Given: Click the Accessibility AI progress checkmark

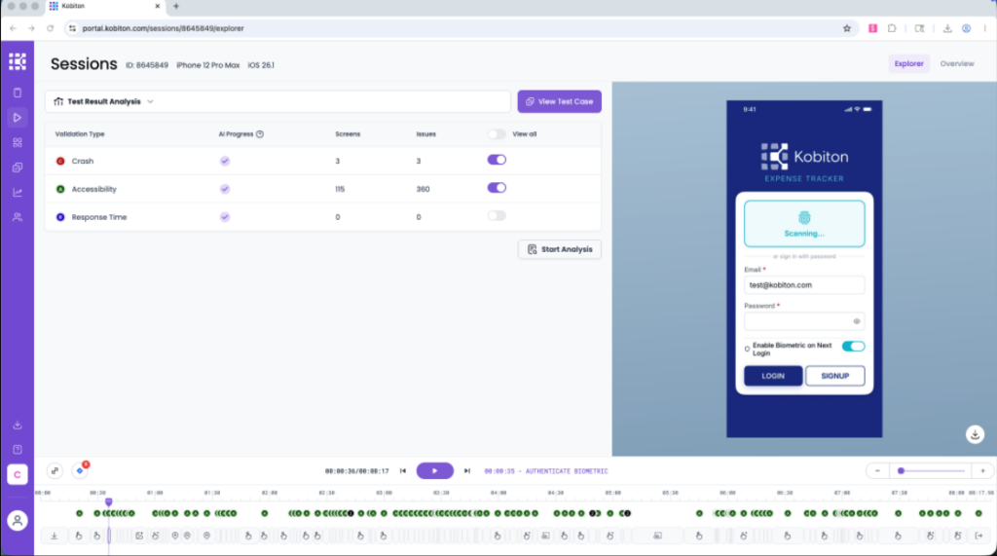Looking at the screenshot, I should click(225, 189).
